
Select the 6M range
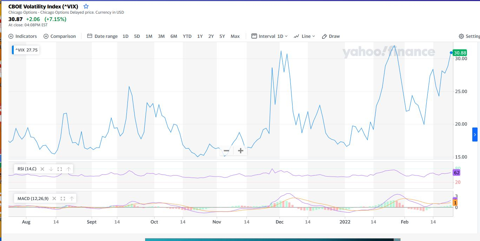174,36
